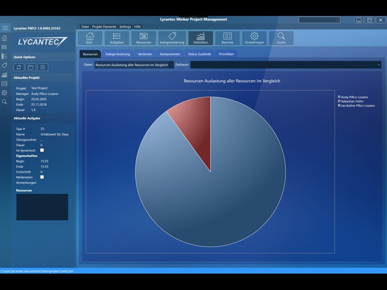
Task: Switch to the Komponenten tab
Action: pos(170,54)
